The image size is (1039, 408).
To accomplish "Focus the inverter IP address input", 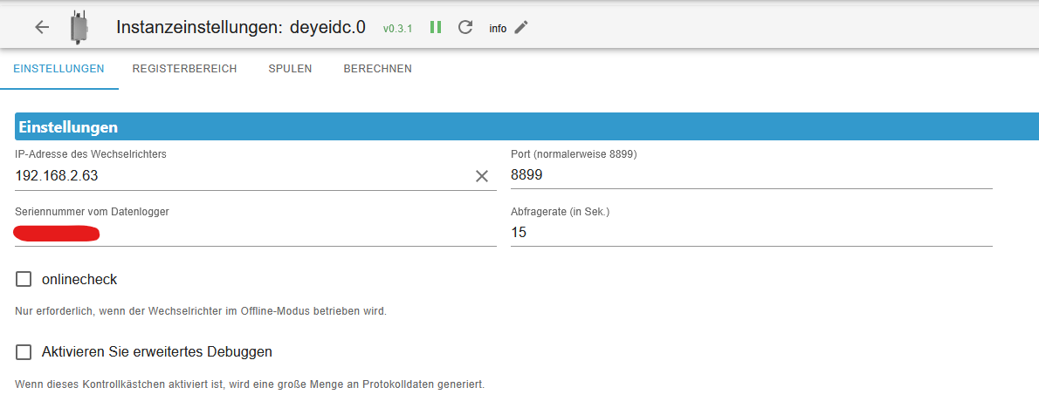I will pyautogui.click(x=236, y=176).
